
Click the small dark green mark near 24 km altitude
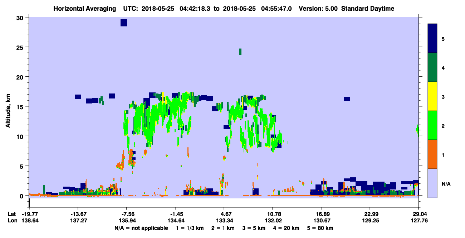(x=240, y=52)
